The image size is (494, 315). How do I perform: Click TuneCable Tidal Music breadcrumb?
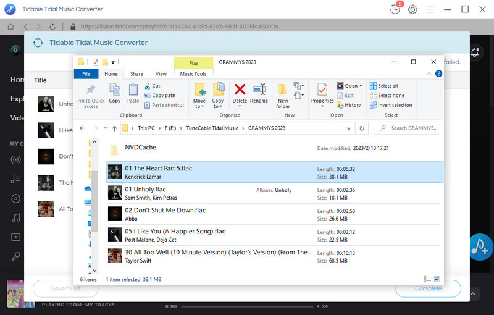tap(212, 128)
